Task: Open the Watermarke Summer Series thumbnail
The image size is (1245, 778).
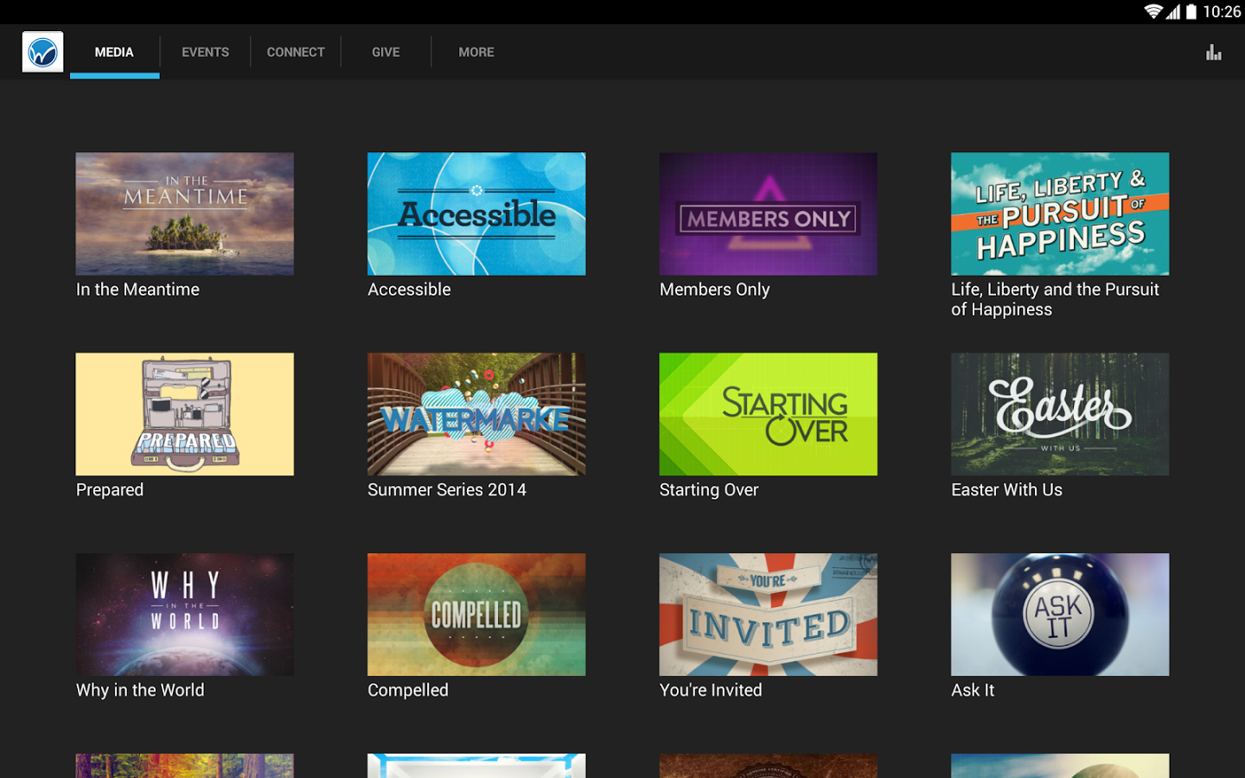Action: (476, 414)
